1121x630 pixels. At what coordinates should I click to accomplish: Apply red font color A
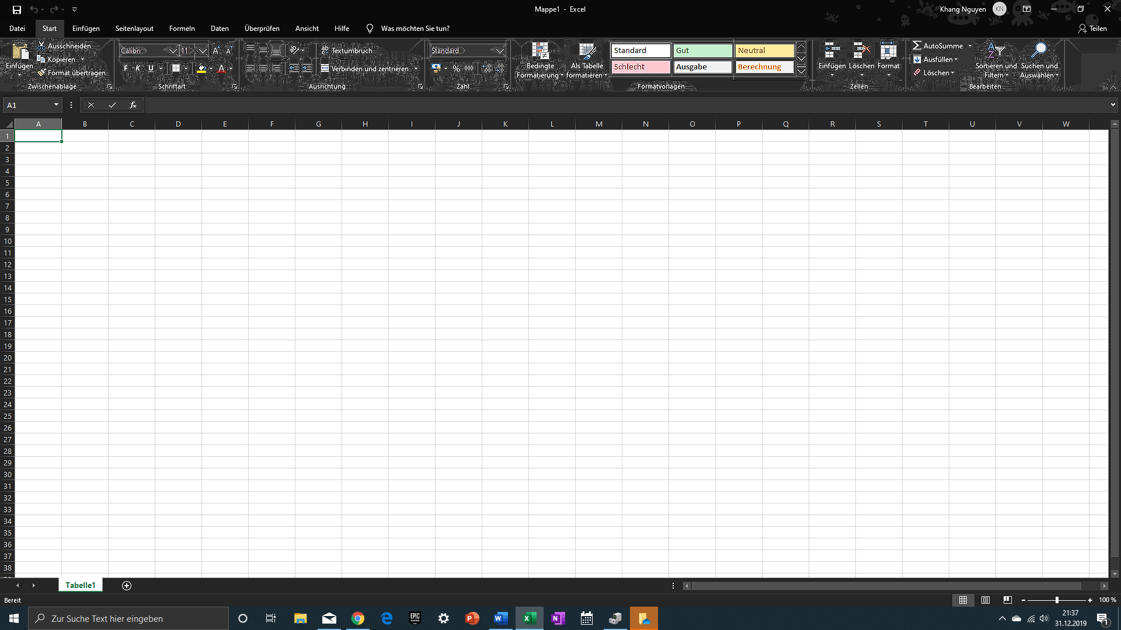221,68
